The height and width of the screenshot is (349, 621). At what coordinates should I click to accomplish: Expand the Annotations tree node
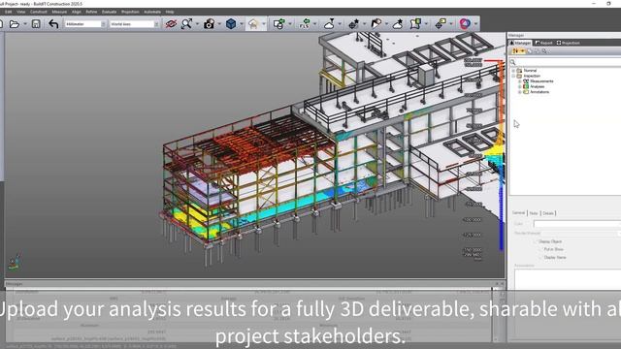click(x=520, y=92)
